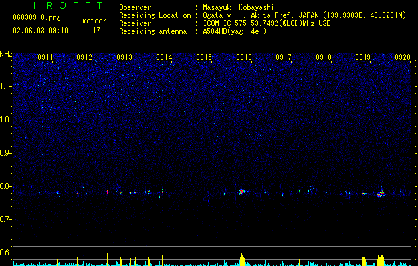This screenshot has height=266, width=418.
Task: Click the Receiving Location label
Action: click(x=155, y=15)
